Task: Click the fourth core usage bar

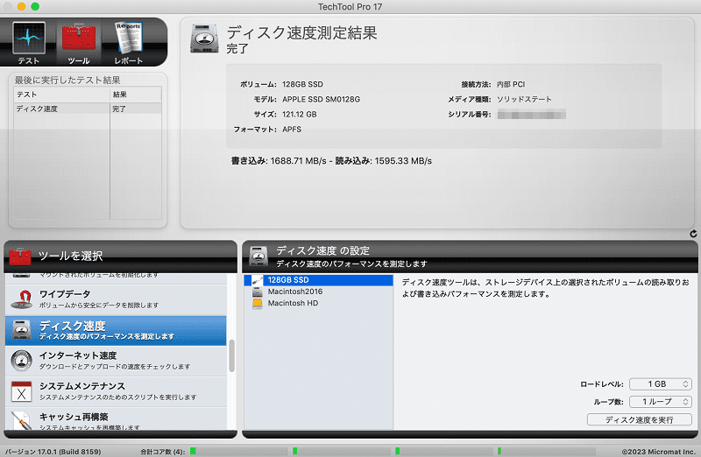Action: click(546, 451)
